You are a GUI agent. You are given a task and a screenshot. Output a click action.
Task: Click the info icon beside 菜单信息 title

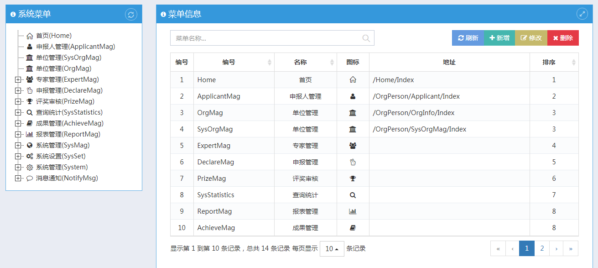[163, 15]
